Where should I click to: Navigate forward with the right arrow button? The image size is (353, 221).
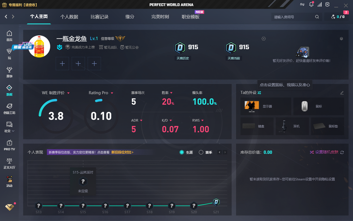[x=13, y=16]
